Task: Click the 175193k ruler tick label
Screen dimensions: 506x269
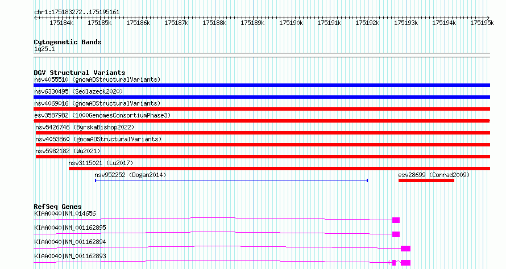Action: [406, 23]
